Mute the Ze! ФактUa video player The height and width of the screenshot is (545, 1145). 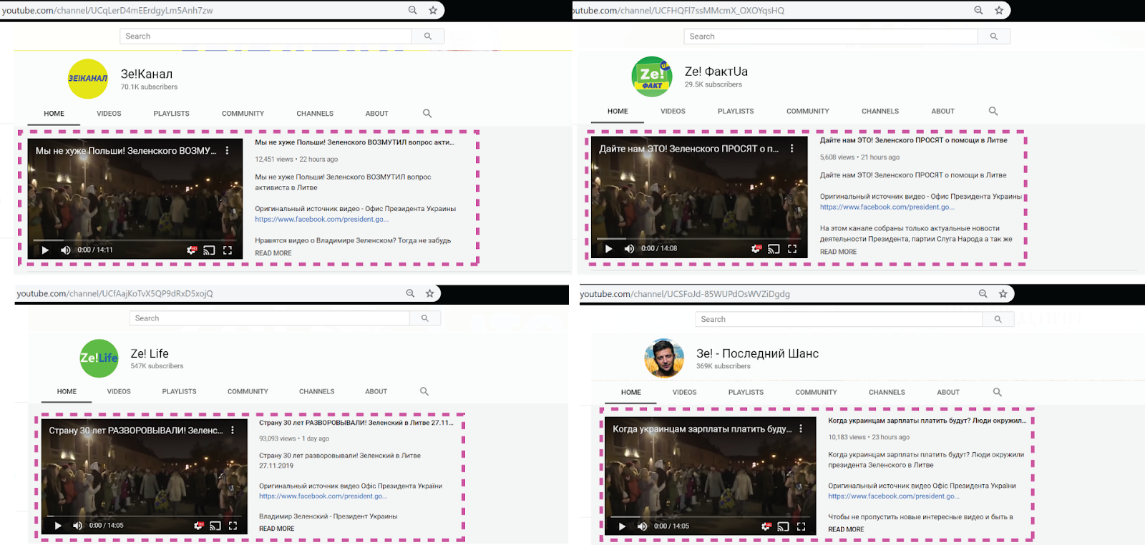coord(629,249)
